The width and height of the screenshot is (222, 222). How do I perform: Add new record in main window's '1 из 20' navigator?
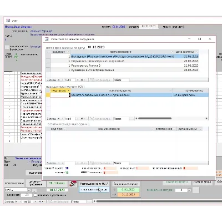pyautogui.click(x=43, y=201)
